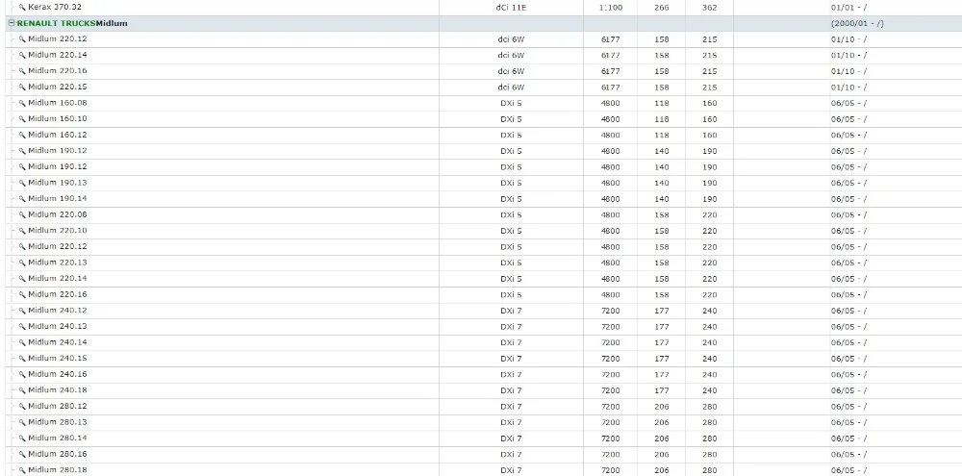Click magnifier icon of dci 6W Midlum 220.16
This screenshot has width=962, height=476.
click(x=22, y=71)
